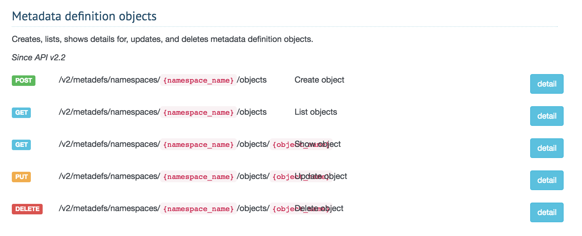The width and height of the screenshot is (582, 236).
Task: Select the Metadata definition objects heading
Action: [x=84, y=16]
